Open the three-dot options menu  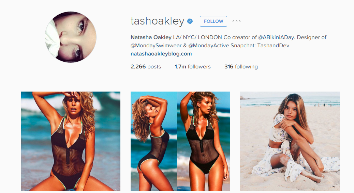click(236, 21)
